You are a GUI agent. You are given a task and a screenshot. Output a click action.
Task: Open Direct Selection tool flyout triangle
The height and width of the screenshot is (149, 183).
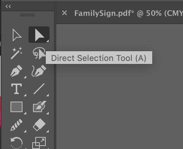point(48,41)
